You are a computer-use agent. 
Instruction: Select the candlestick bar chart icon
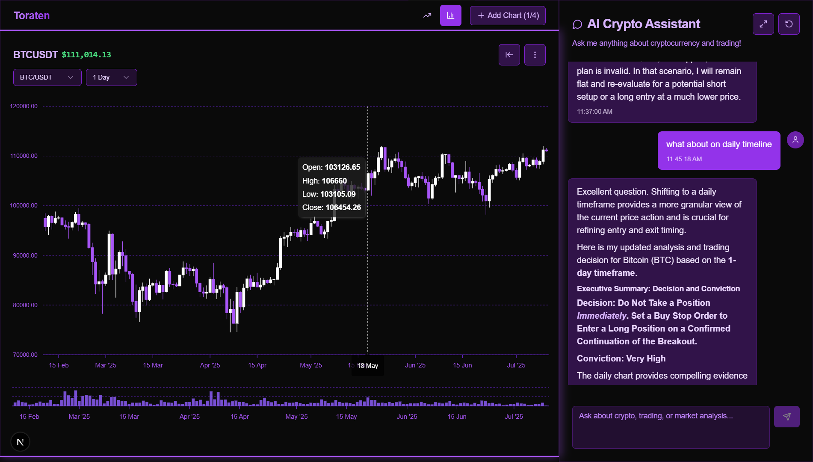[x=450, y=16]
